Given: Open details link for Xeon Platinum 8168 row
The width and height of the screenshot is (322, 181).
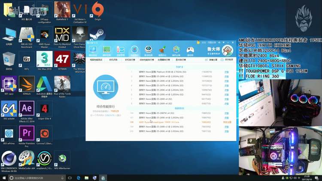Looking at the screenshot, I should [x=226, y=72].
